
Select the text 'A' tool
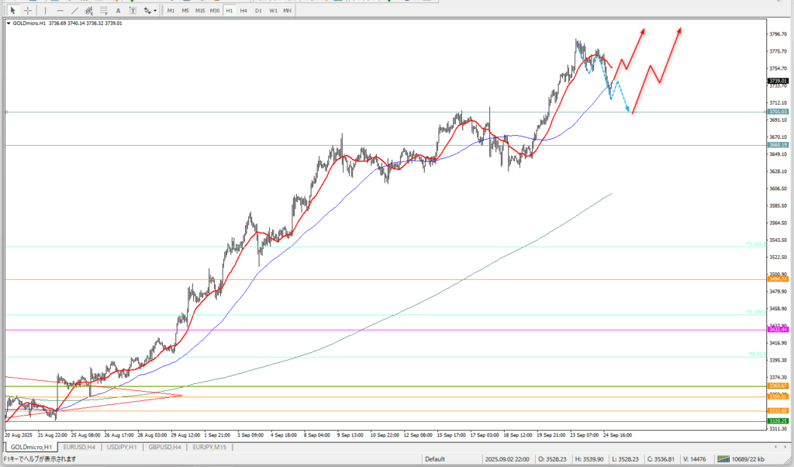coord(119,10)
